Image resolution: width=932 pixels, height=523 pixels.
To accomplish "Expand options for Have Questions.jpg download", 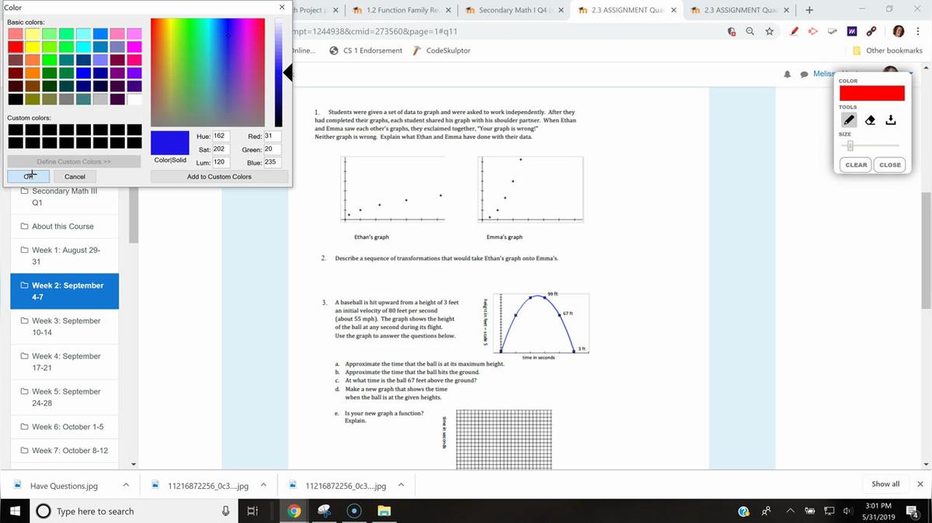I will 125,486.
